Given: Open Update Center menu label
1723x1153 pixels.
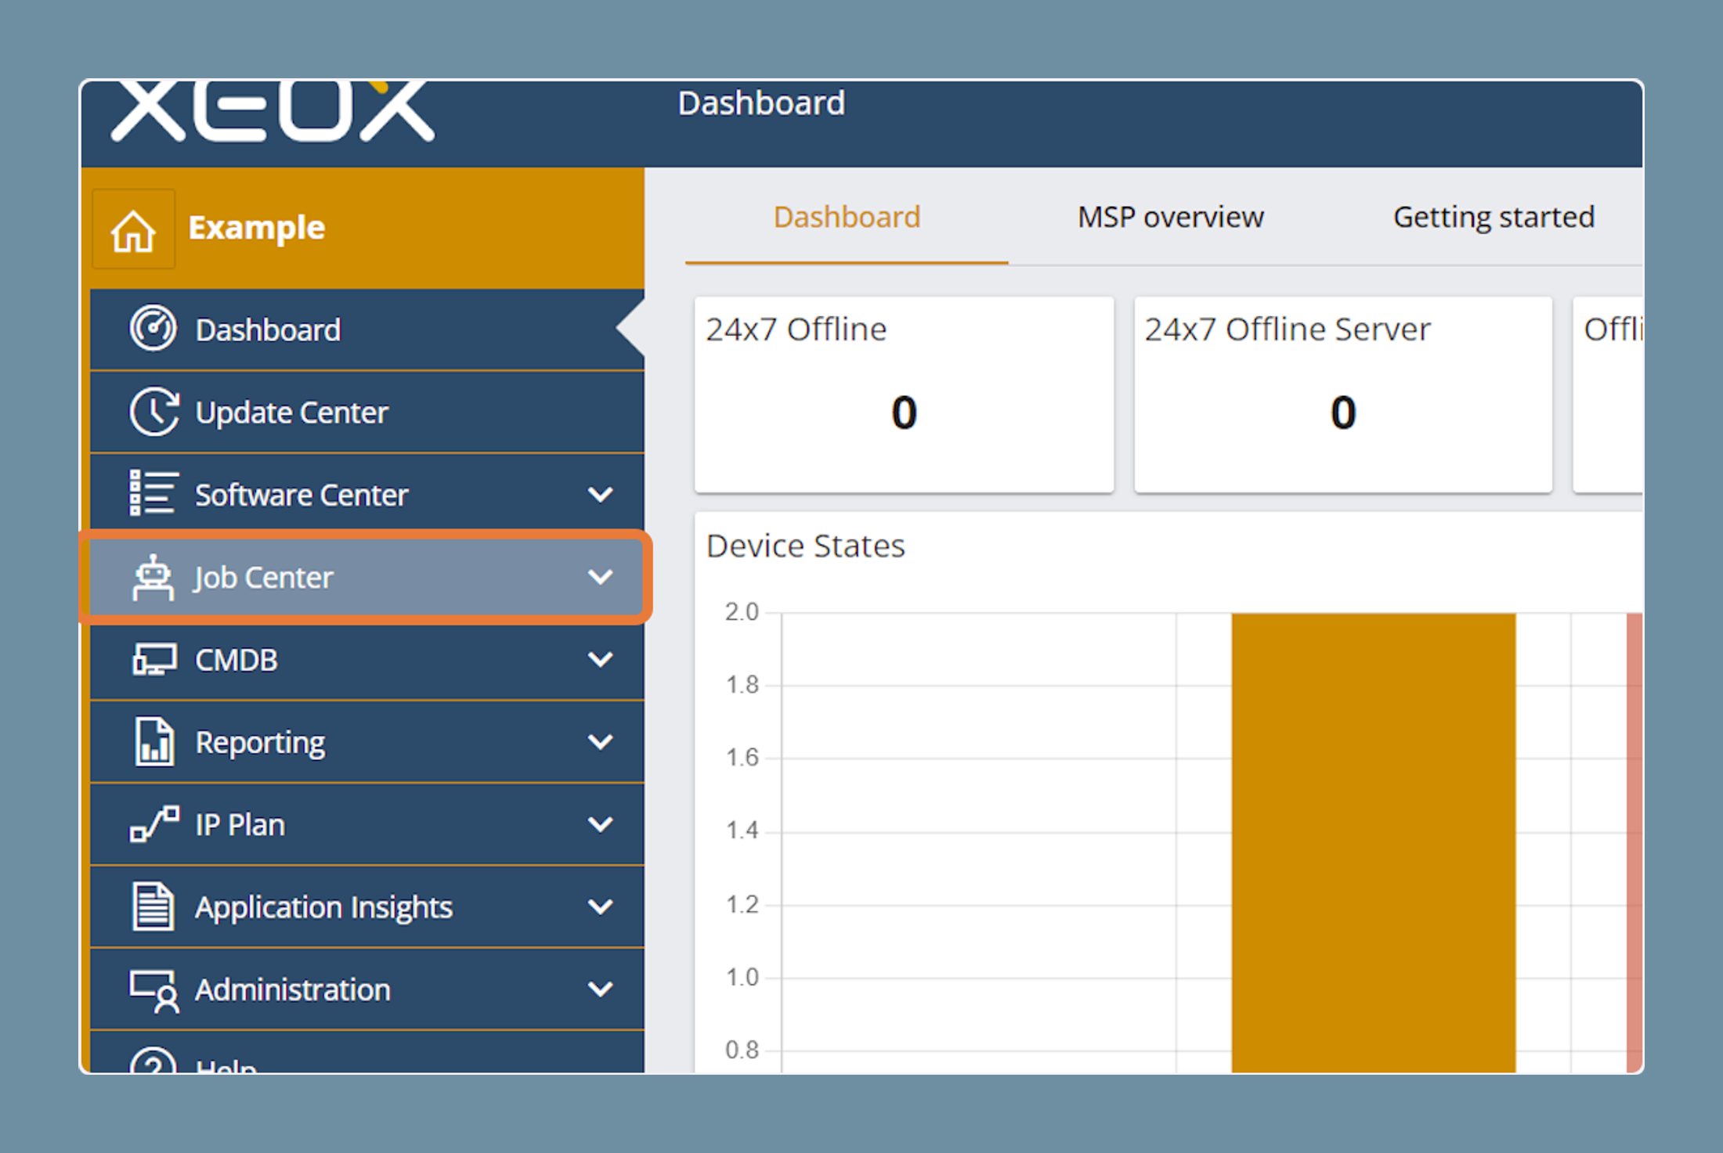Looking at the screenshot, I should coord(291,413).
